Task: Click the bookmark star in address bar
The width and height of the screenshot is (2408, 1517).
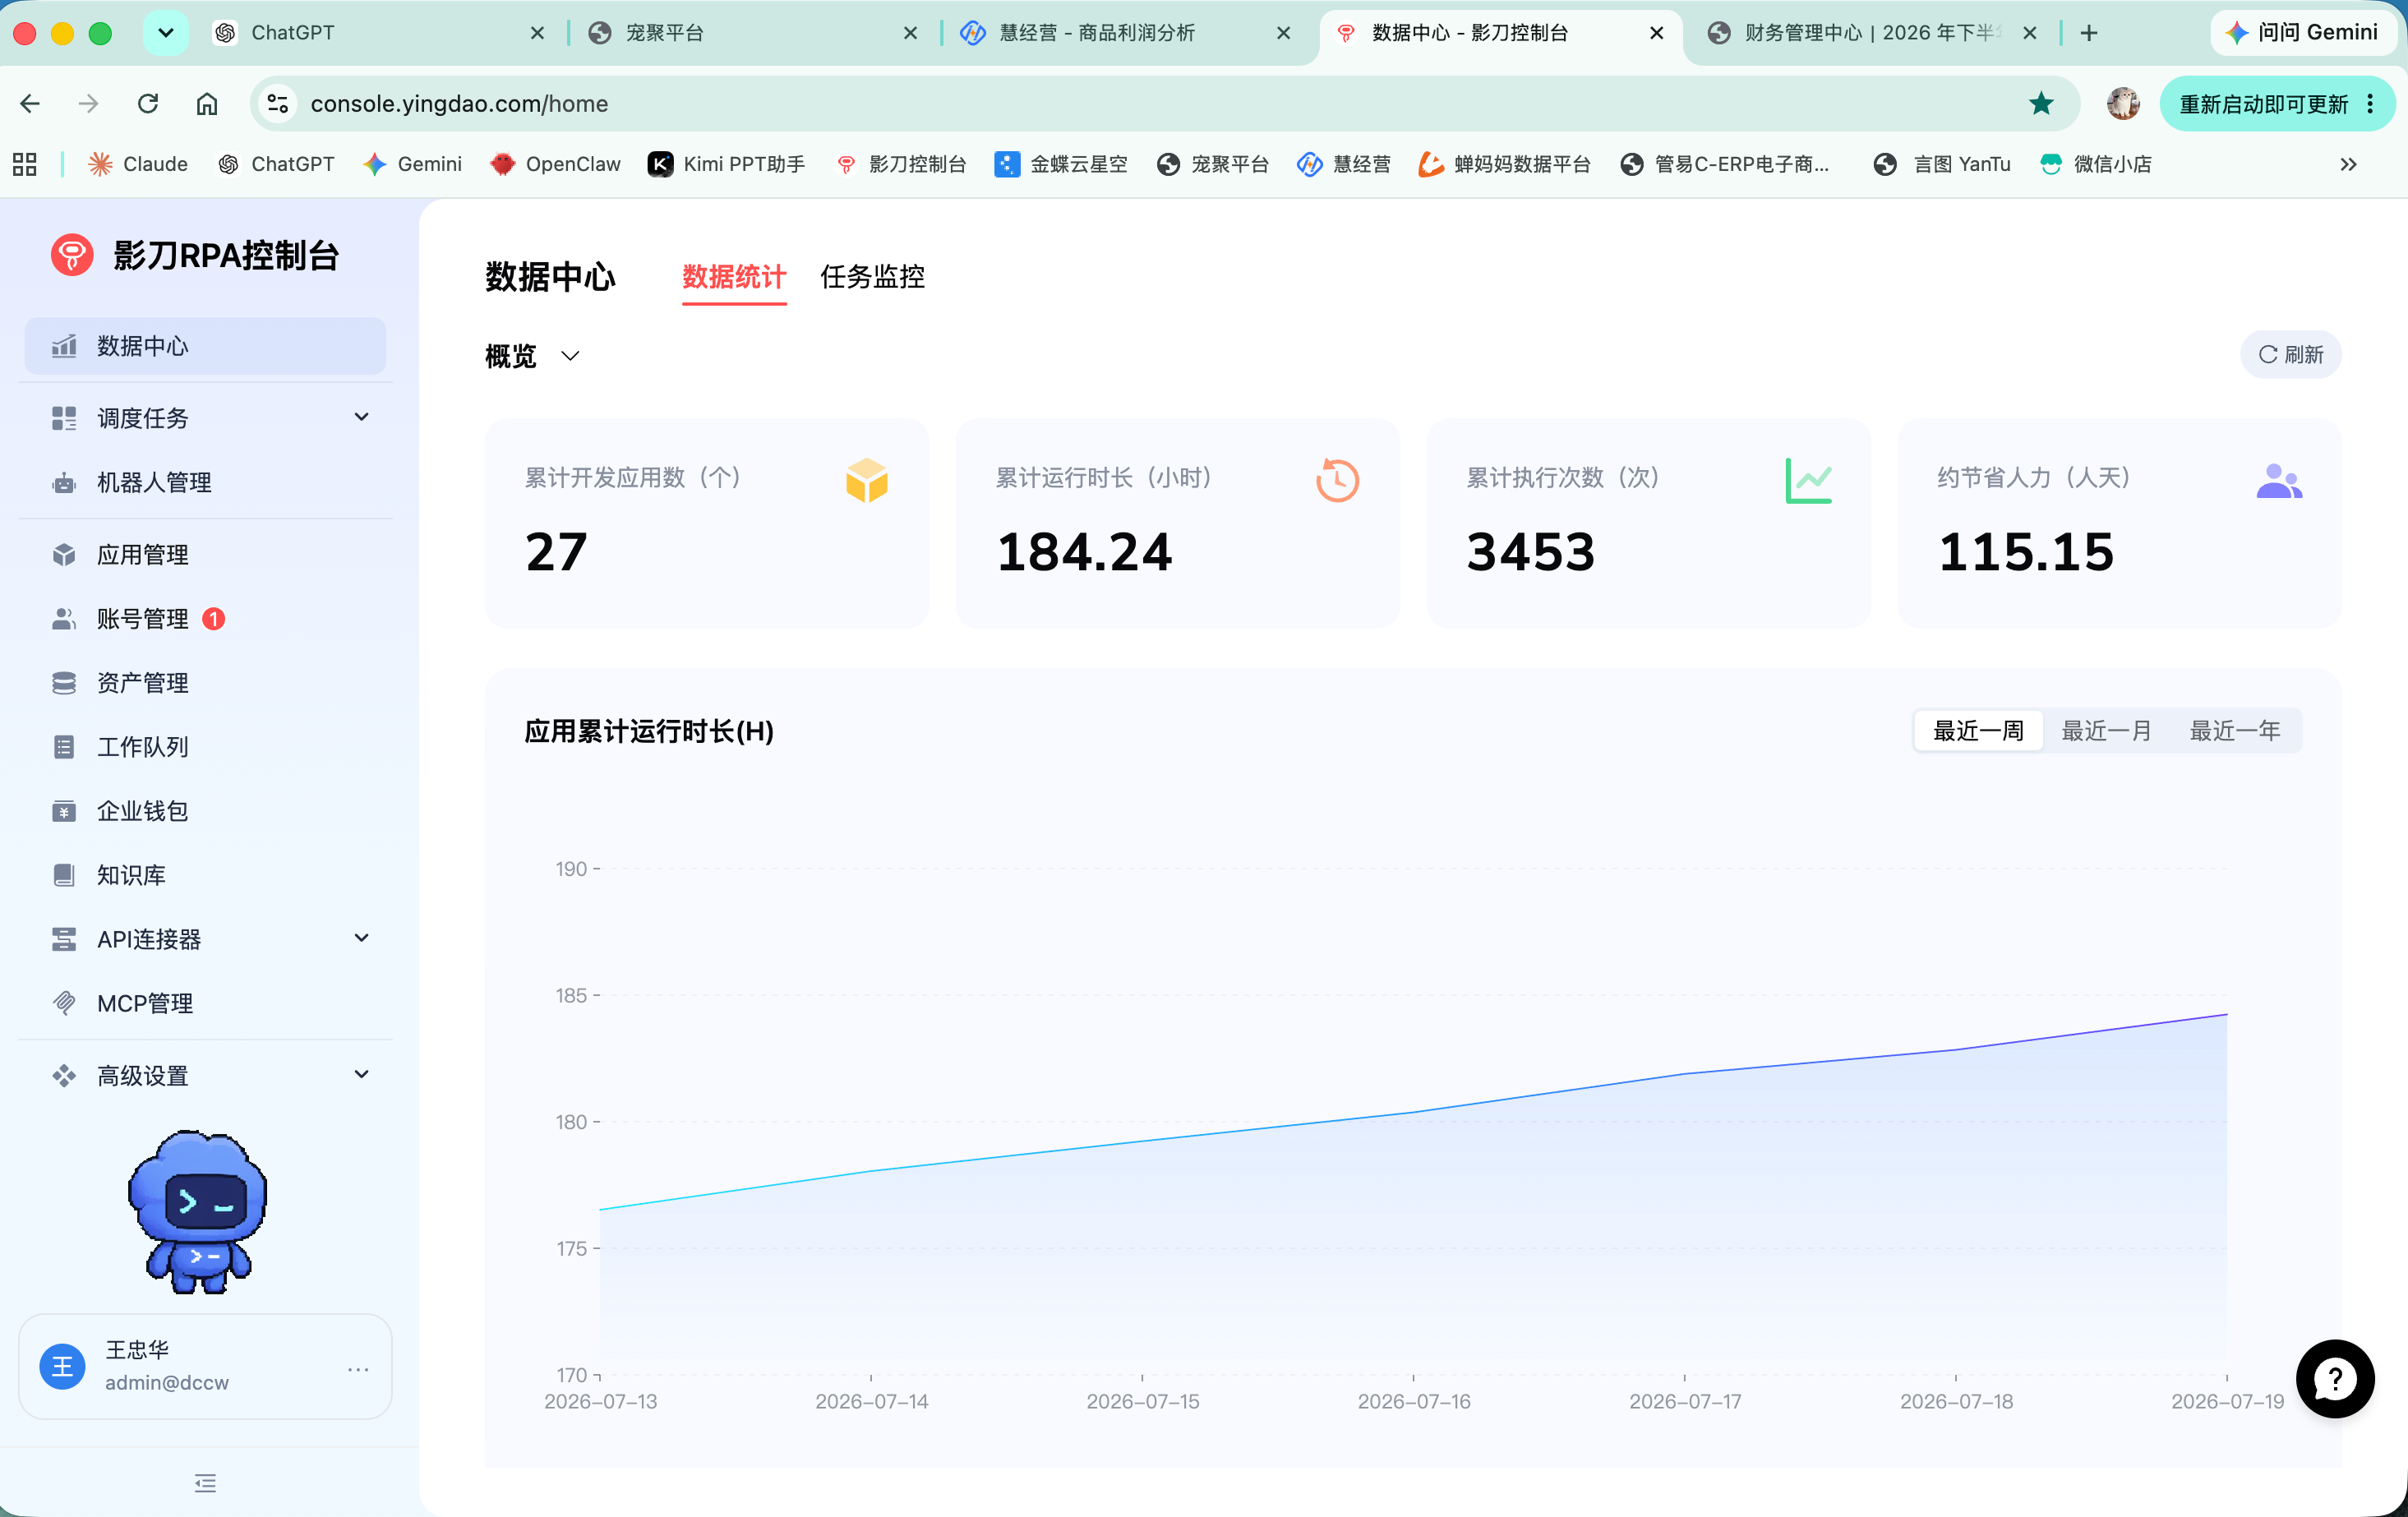Action: pos(2041,104)
